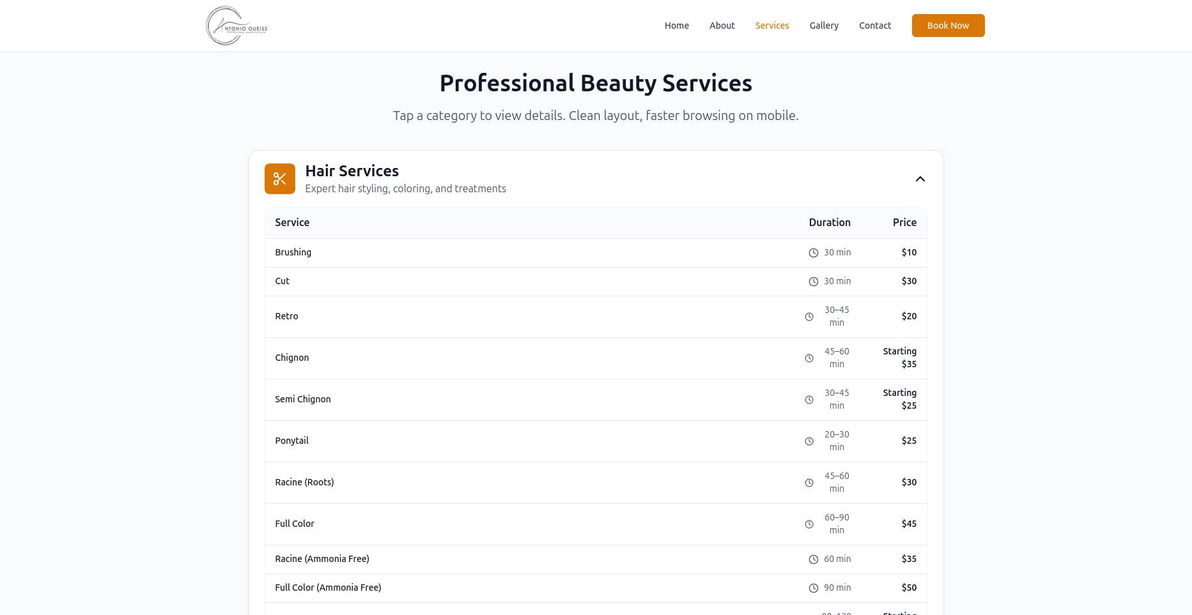Click the clock icon beside Racine (Ammonia Free)
Screen dimensions: 1192x615
[813, 559]
